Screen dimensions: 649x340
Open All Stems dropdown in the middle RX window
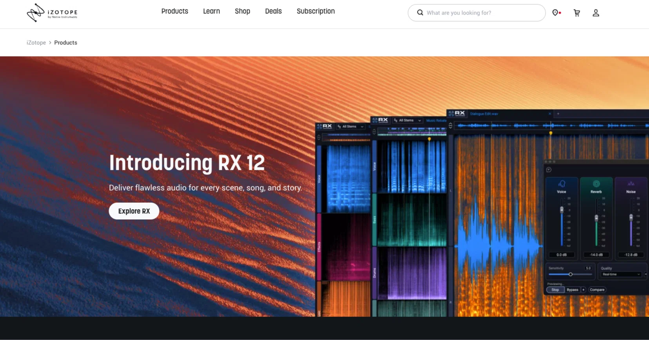(407, 120)
